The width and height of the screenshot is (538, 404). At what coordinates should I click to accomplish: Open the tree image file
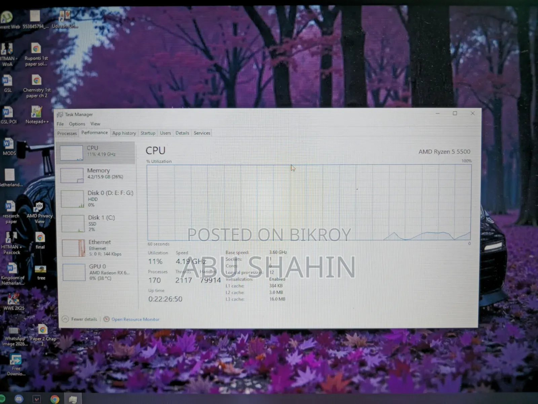pos(41,273)
